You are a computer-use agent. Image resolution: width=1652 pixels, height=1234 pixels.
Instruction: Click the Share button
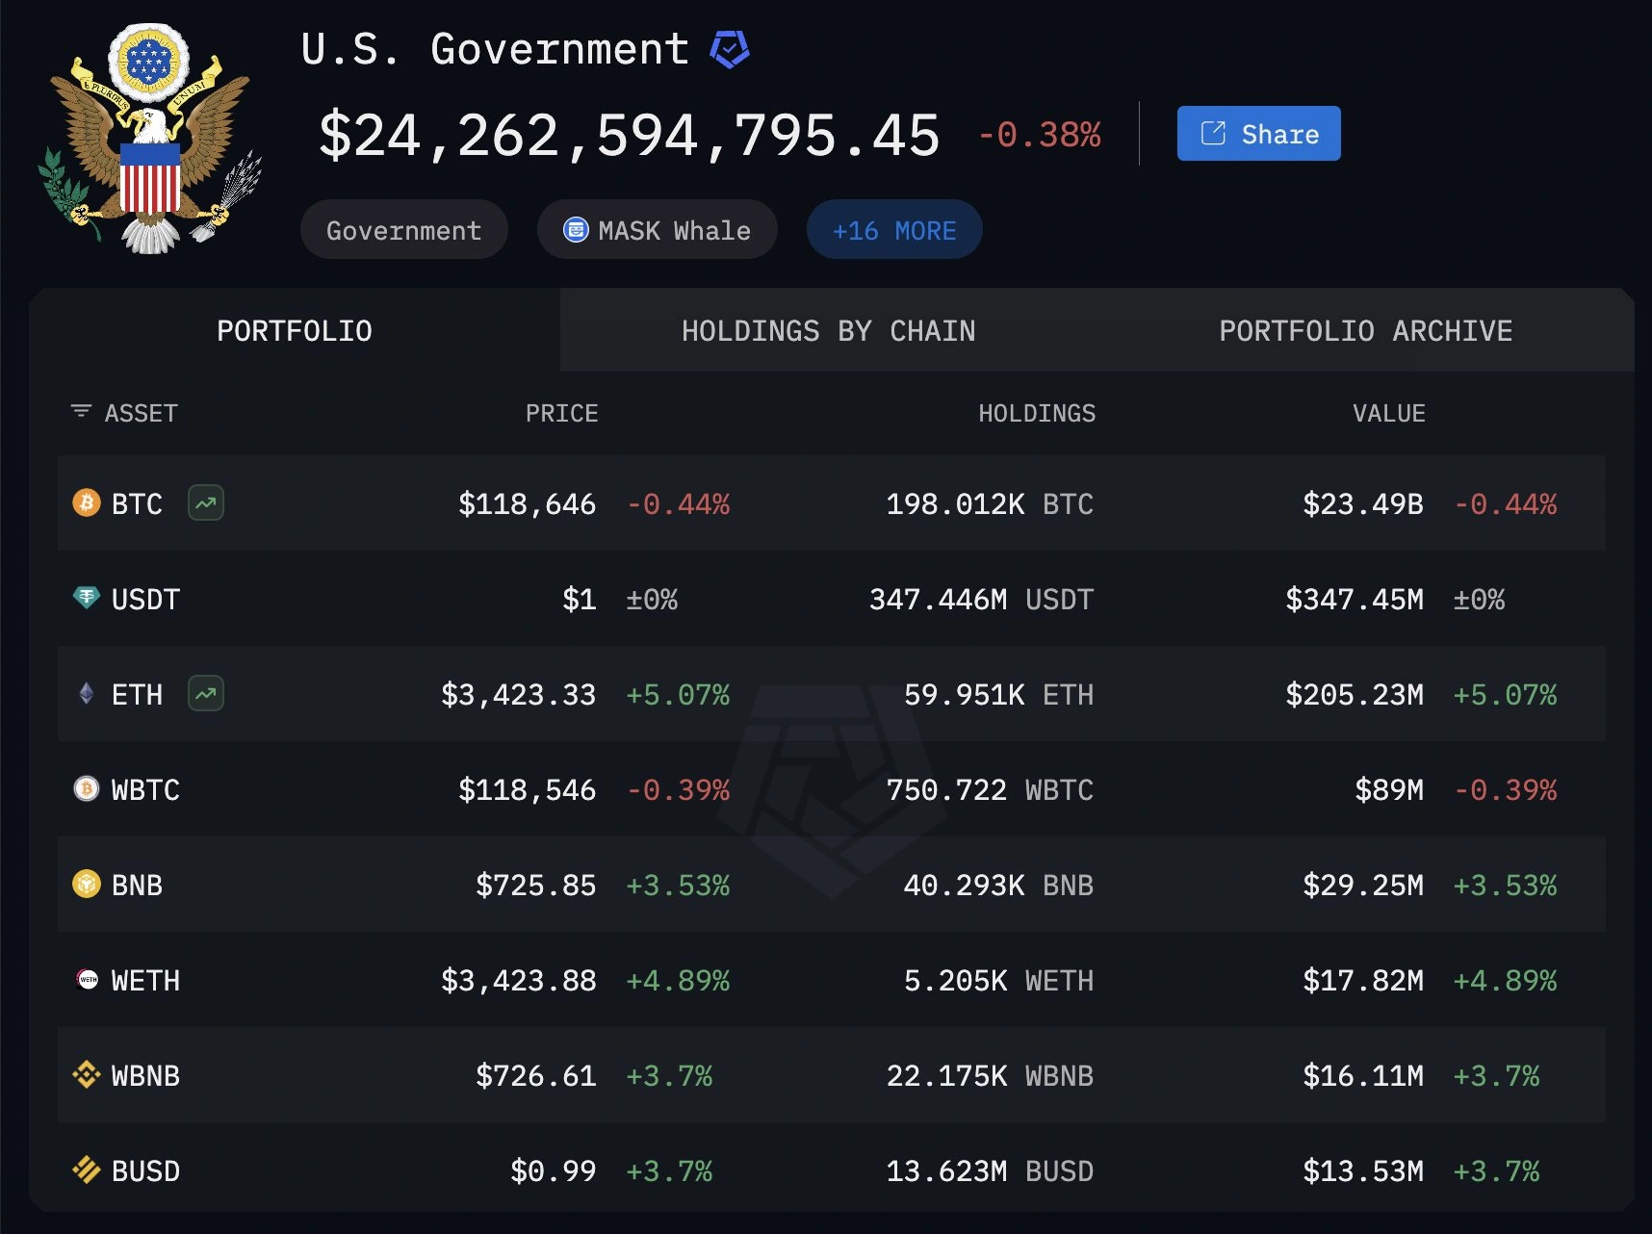(1257, 134)
